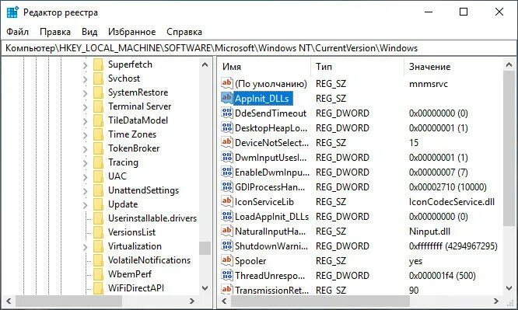This screenshot has width=518, height=310.
Task: Click the string icon of DeviceNotSelect... value
Action: pos(227,142)
